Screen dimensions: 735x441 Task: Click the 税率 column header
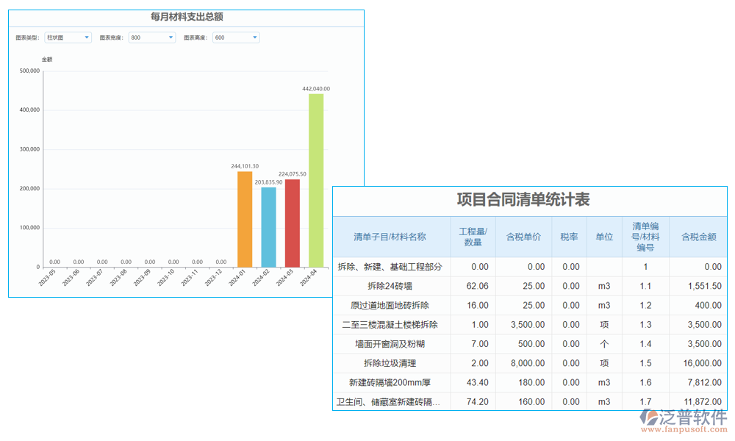(570, 232)
